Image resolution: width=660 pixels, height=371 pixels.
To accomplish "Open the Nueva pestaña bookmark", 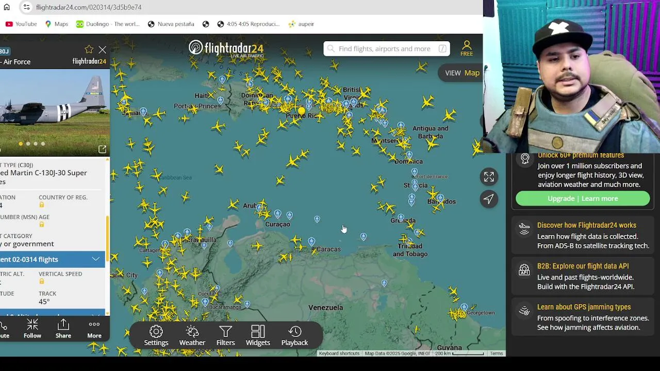I will (x=171, y=24).
